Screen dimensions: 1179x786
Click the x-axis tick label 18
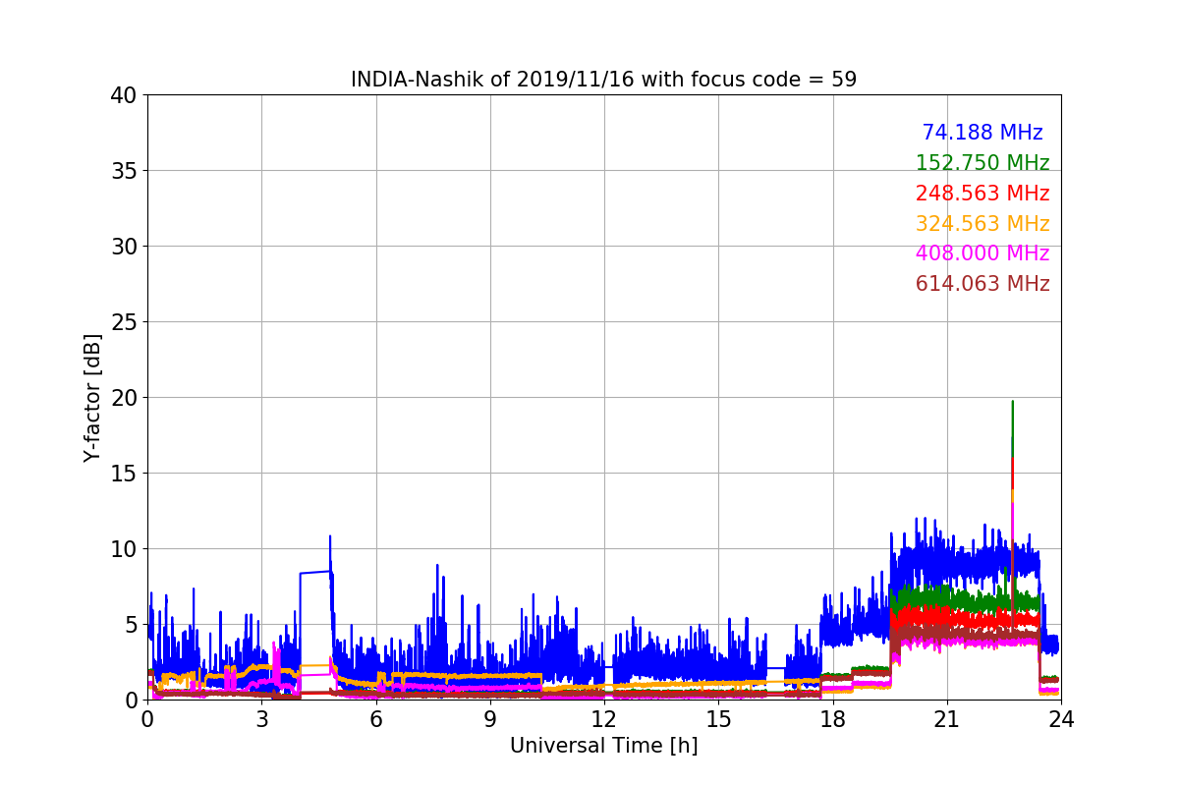pos(832,718)
